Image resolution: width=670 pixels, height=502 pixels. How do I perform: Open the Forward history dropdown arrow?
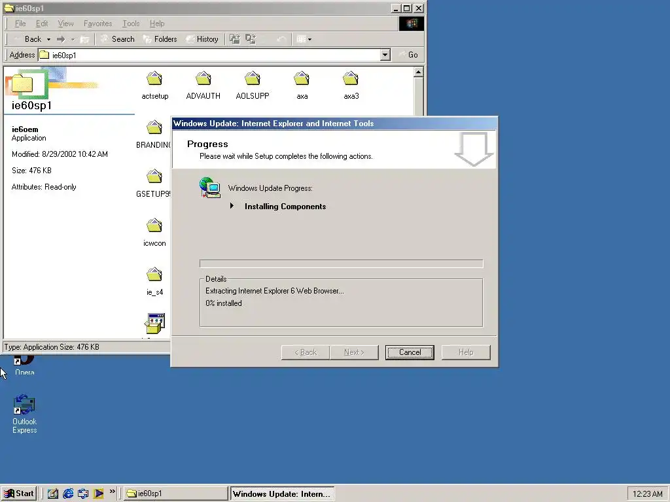tap(73, 39)
